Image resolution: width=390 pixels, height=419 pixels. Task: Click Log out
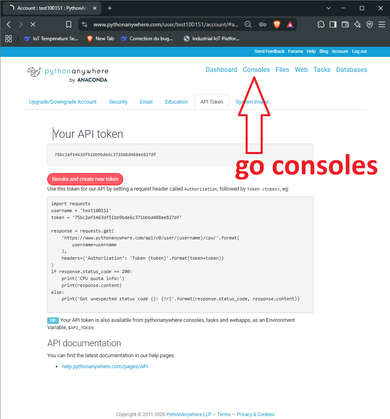pyautogui.click(x=359, y=51)
